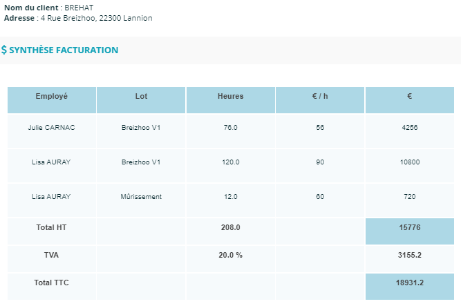Image resolution: width=461 pixels, height=306 pixels.
Task: Select the 10800 amount cell
Action: click(x=410, y=162)
